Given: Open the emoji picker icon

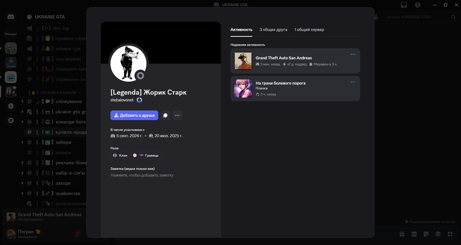Looking at the screenshot, I should point(438,234).
